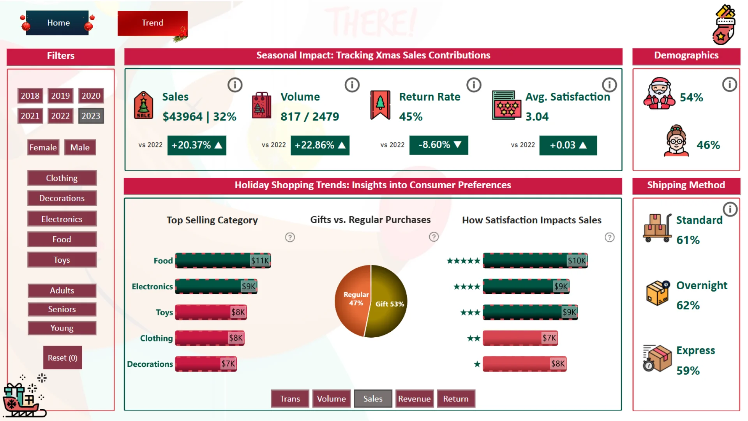
Task: Click the Satisfaction +0.03 change badge
Action: 568,145
